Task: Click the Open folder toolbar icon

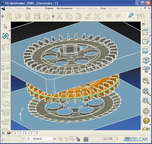Action: pyautogui.click(x=18, y=16)
